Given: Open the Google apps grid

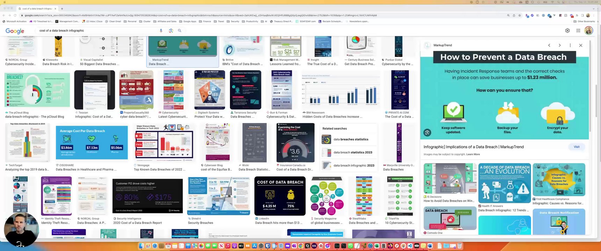Looking at the screenshot, I should 578,31.
